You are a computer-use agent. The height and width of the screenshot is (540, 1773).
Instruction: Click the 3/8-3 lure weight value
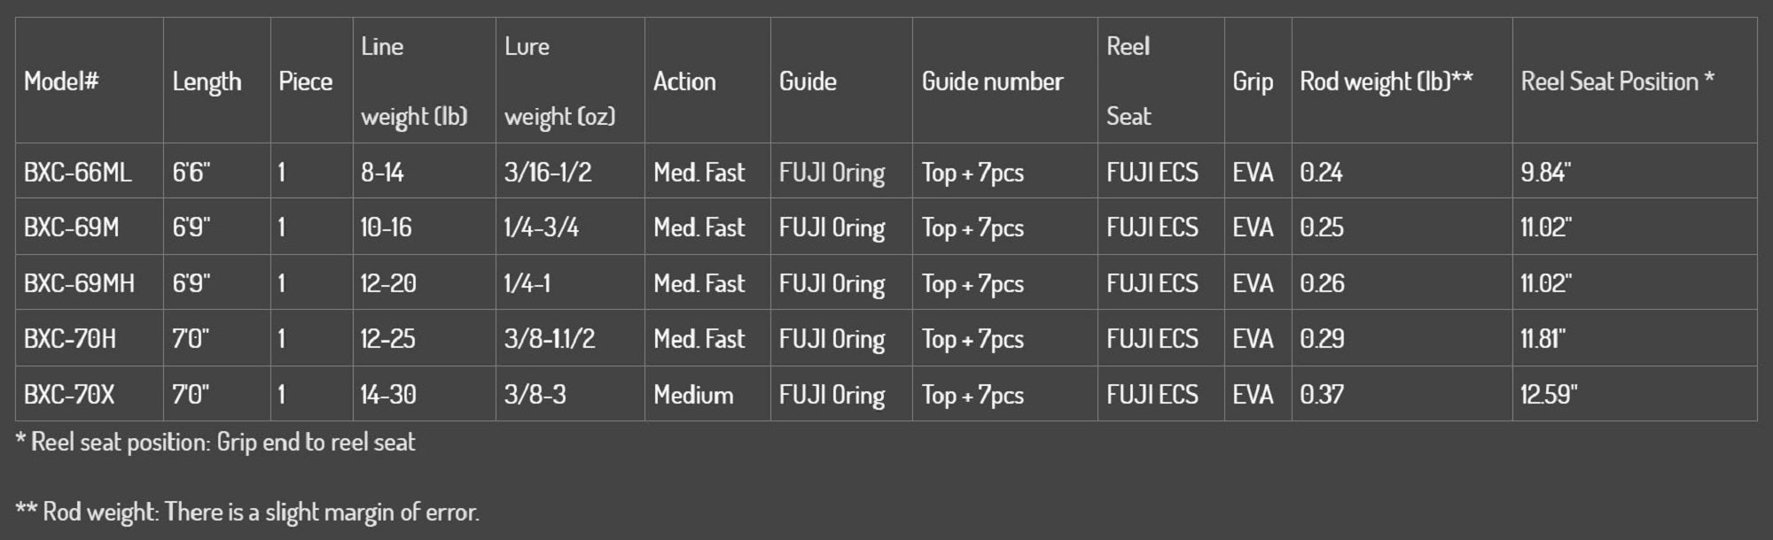coord(535,395)
